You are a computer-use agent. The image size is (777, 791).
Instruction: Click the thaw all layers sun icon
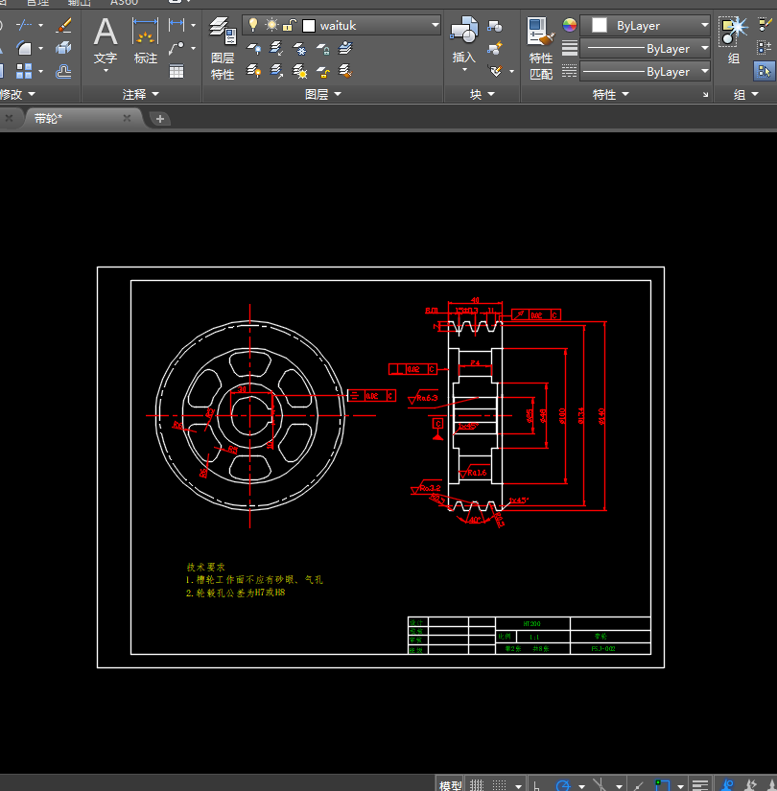coord(299,71)
